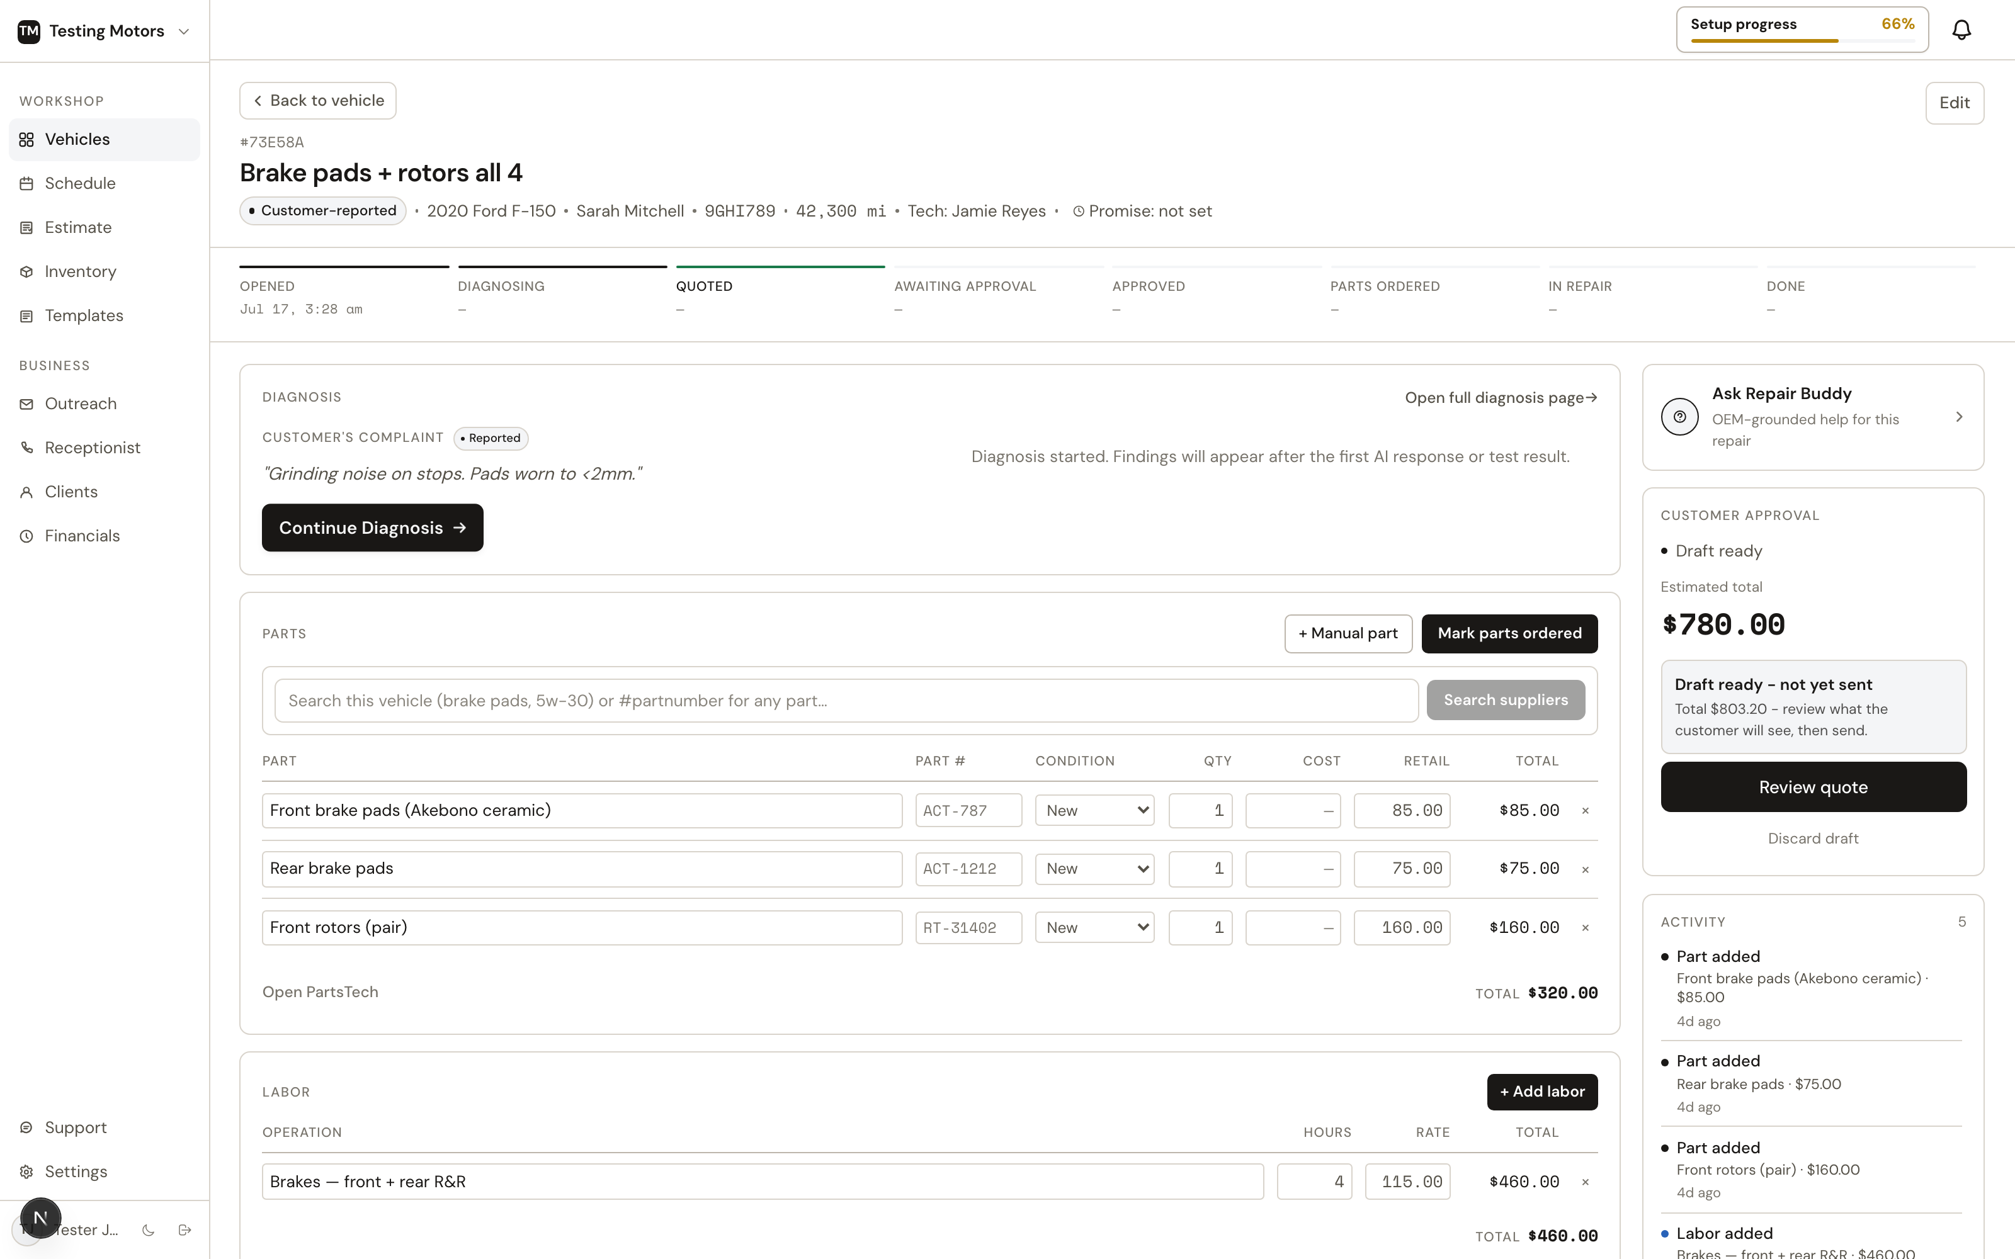Click the Reported complaint badge
The width and height of the screenshot is (2015, 1259).
point(491,438)
